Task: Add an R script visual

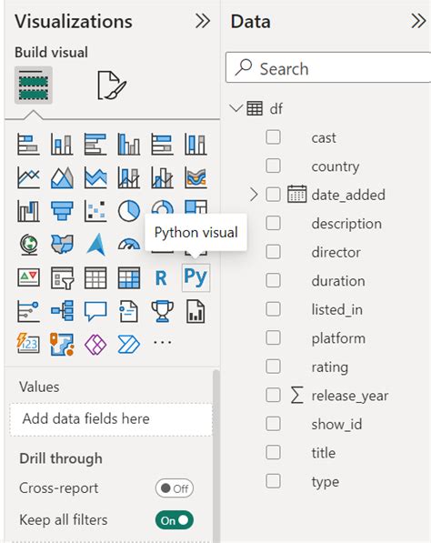Action: [x=161, y=277]
